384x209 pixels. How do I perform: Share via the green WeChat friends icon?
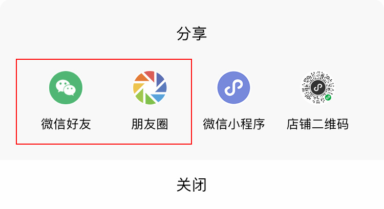click(x=66, y=87)
